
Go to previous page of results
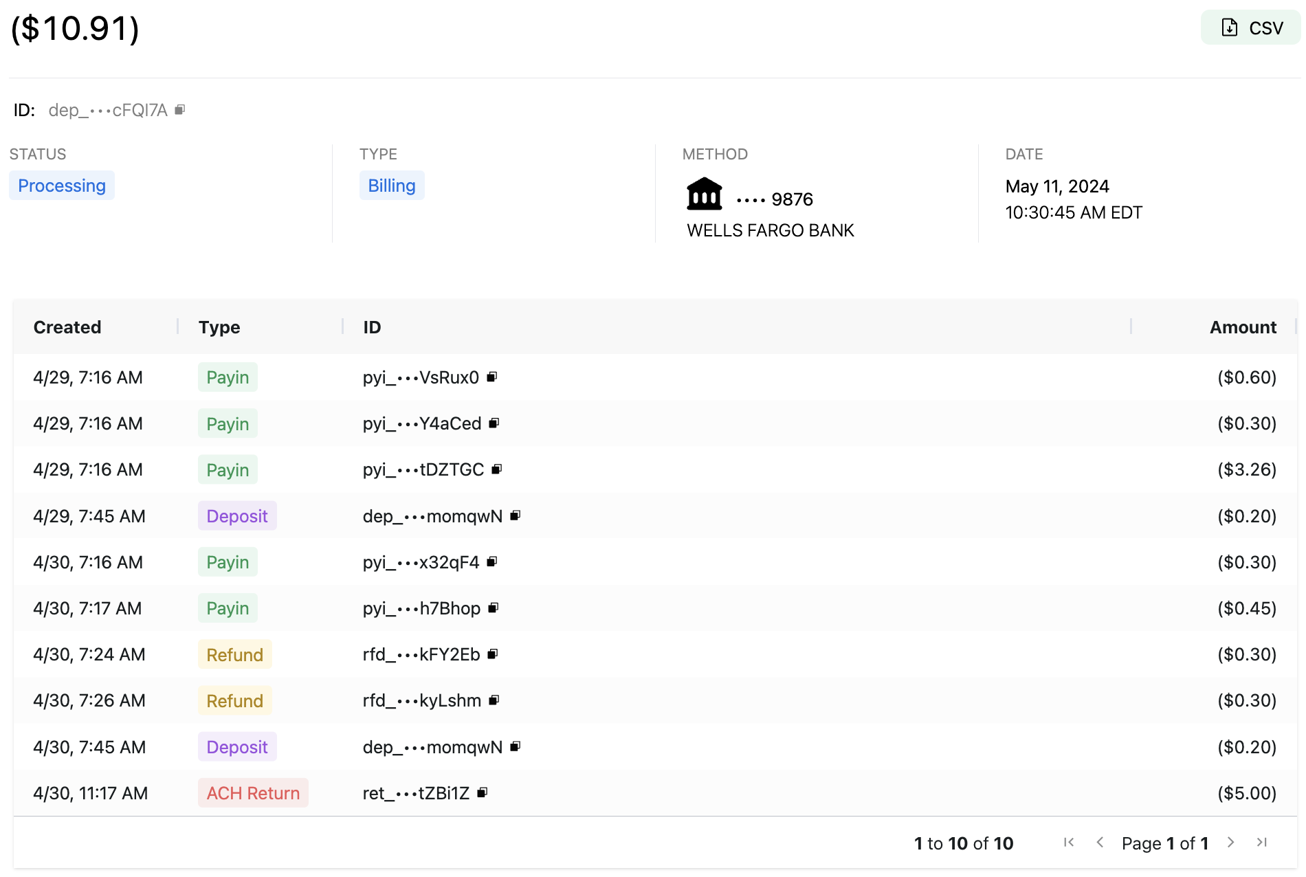pos(1100,843)
